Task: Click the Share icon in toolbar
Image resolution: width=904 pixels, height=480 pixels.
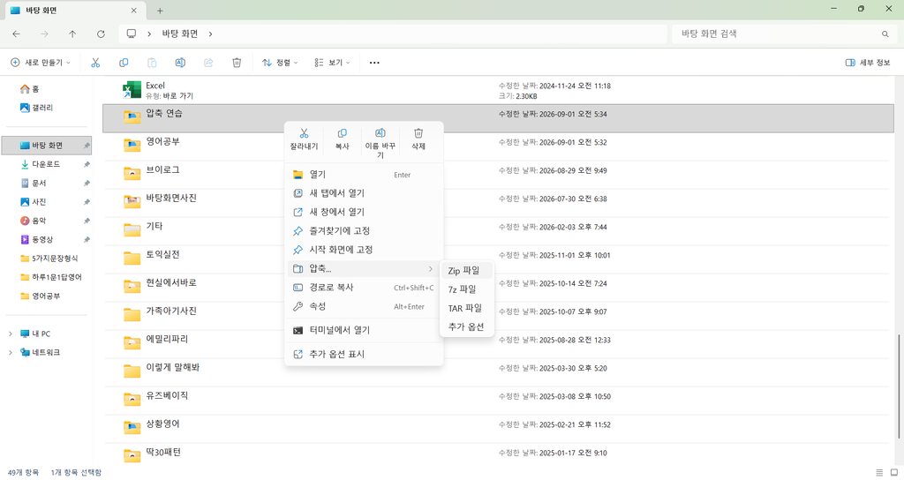Action: [208, 63]
